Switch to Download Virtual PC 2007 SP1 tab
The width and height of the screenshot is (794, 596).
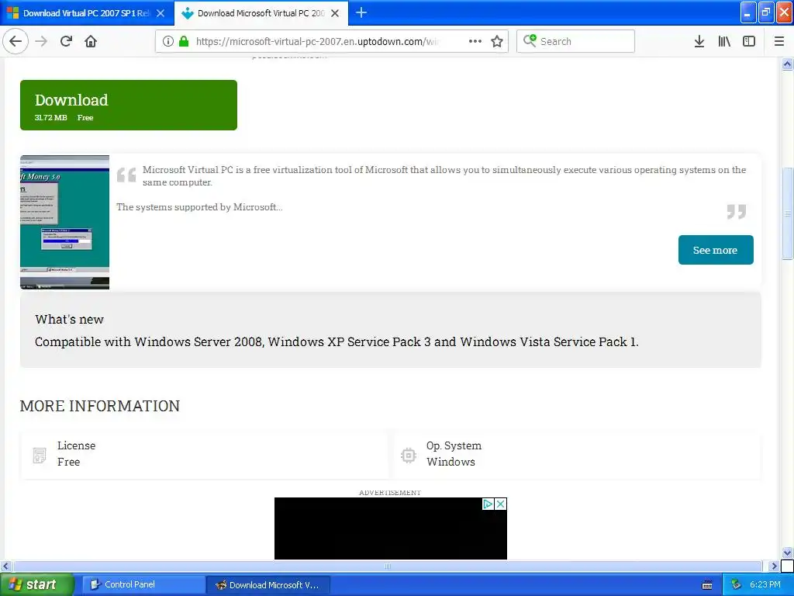coord(87,13)
